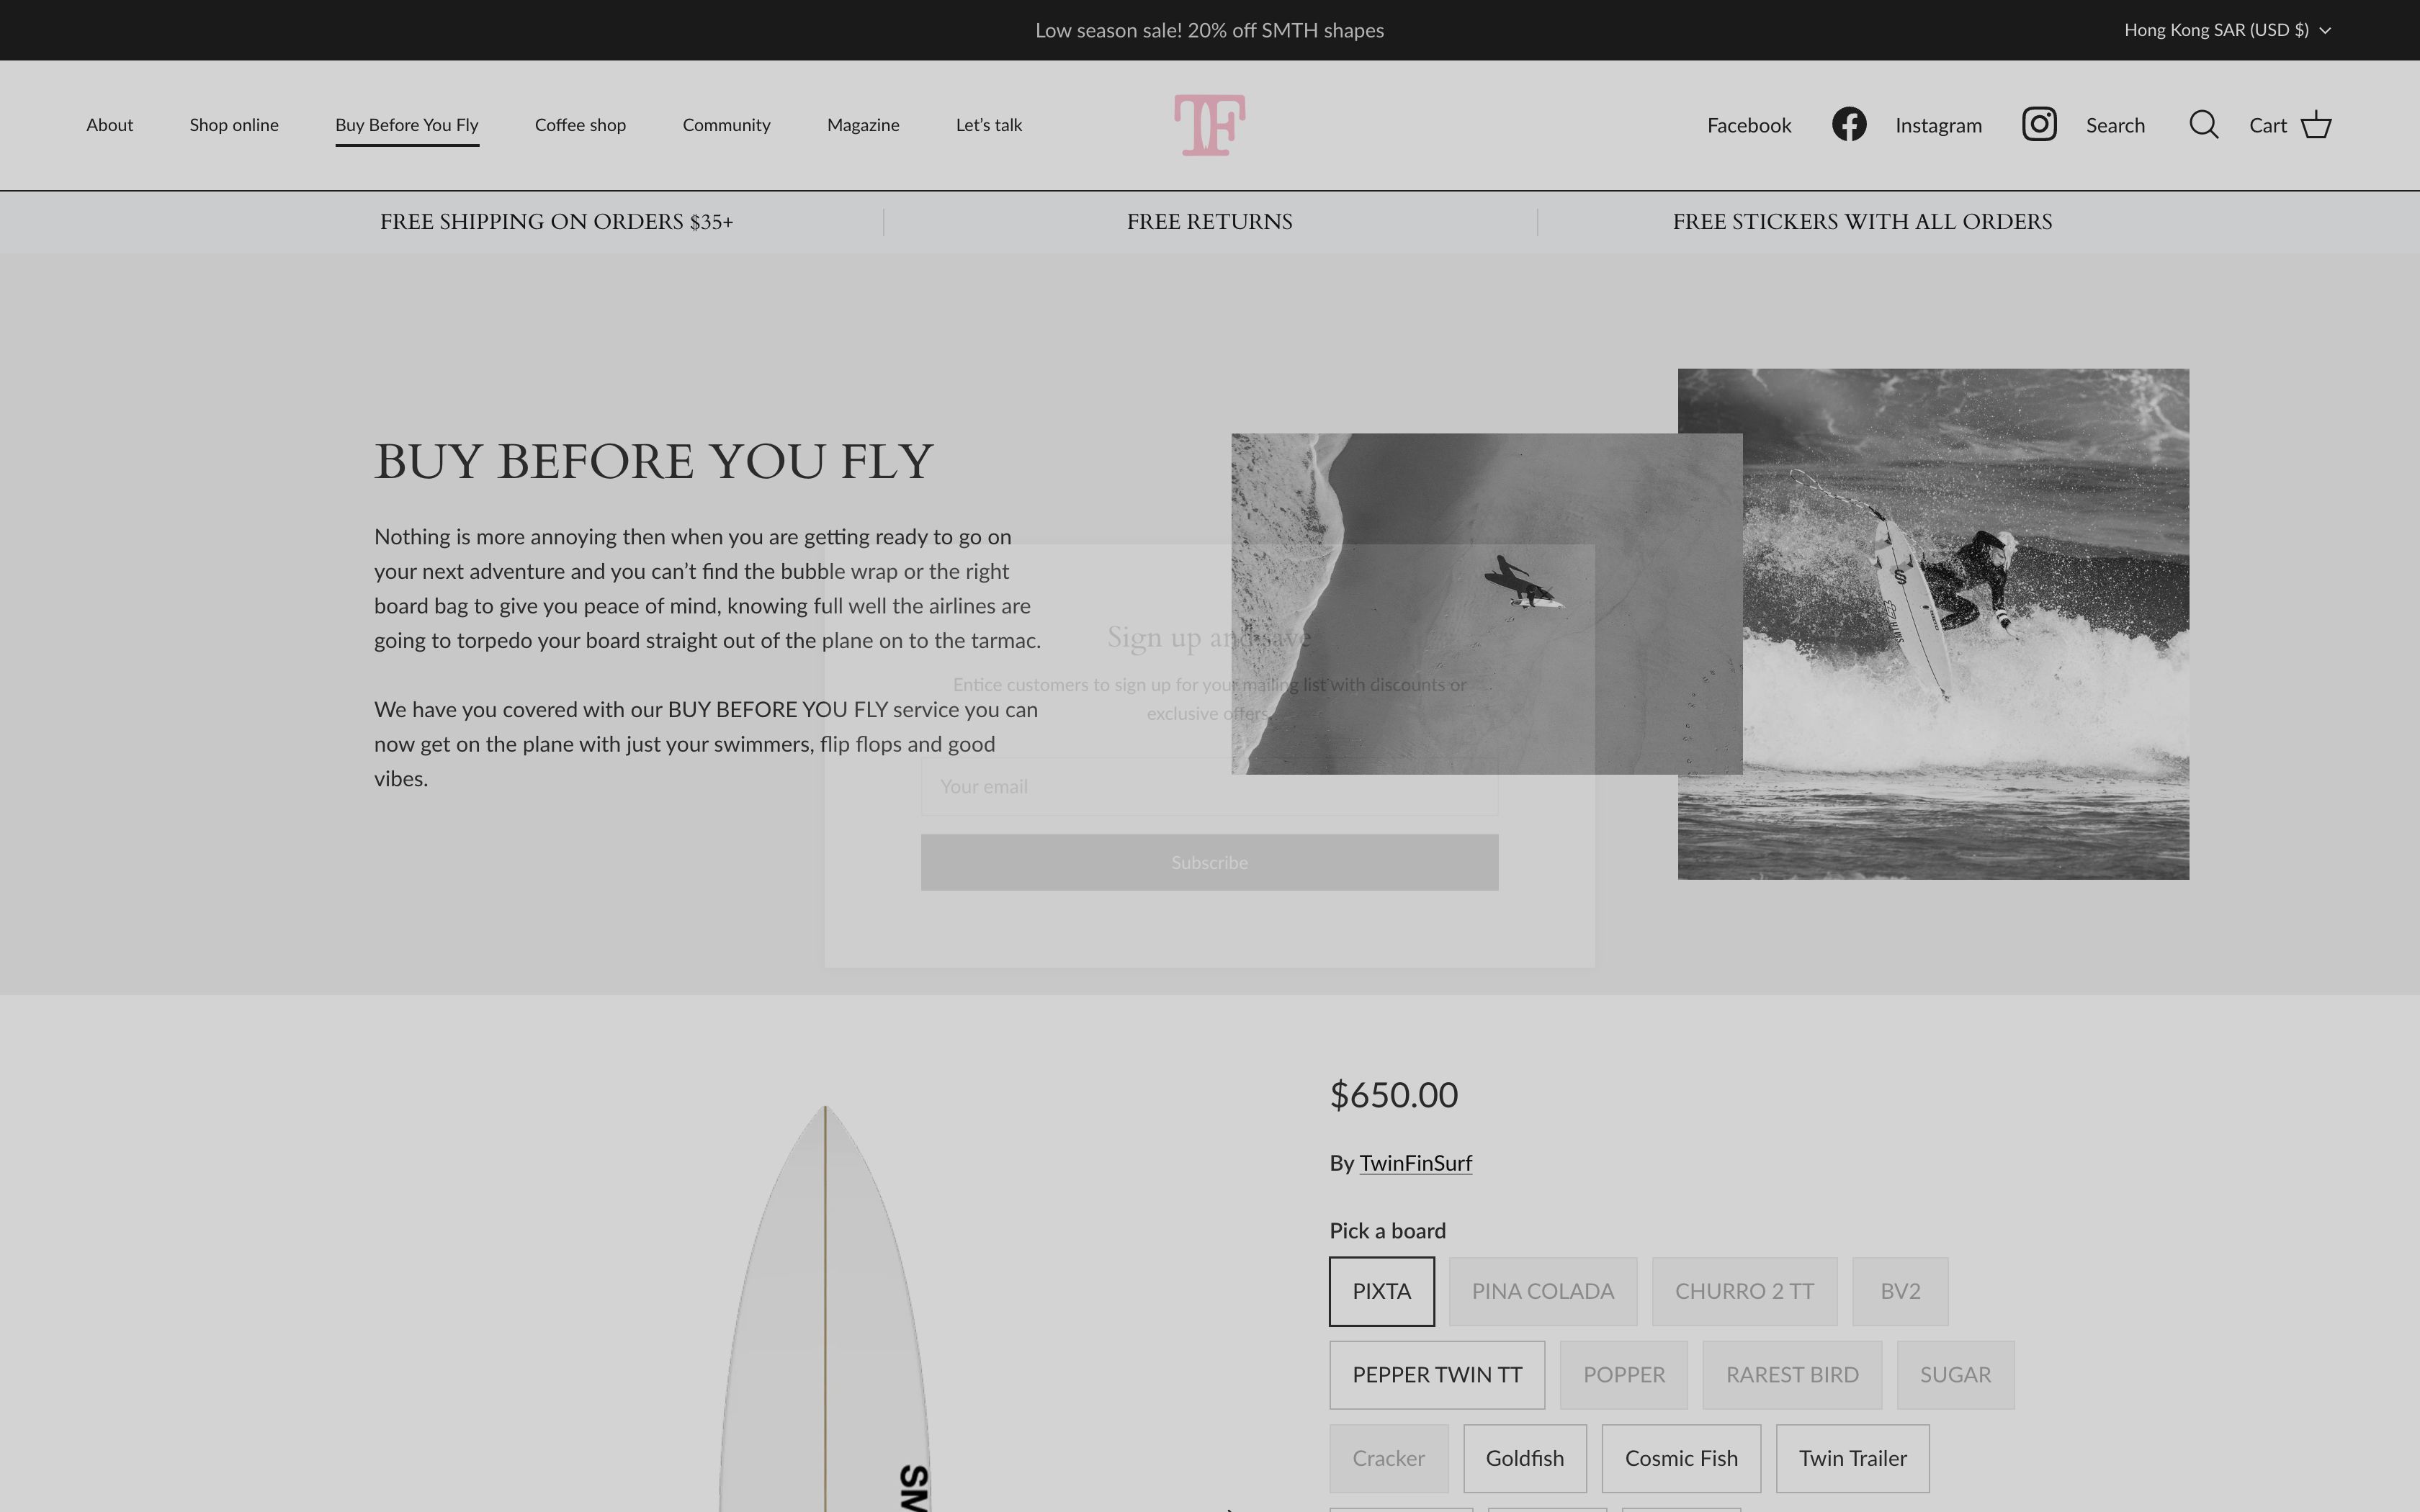Viewport: 2420px width, 1512px height.
Task: Click the Subscribe button
Action: 1209,861
